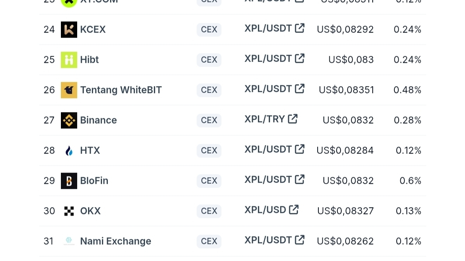This screenshot has height=261, width=465.
Task: Click the Hibt exchange logo
Action: coord(69,60)
